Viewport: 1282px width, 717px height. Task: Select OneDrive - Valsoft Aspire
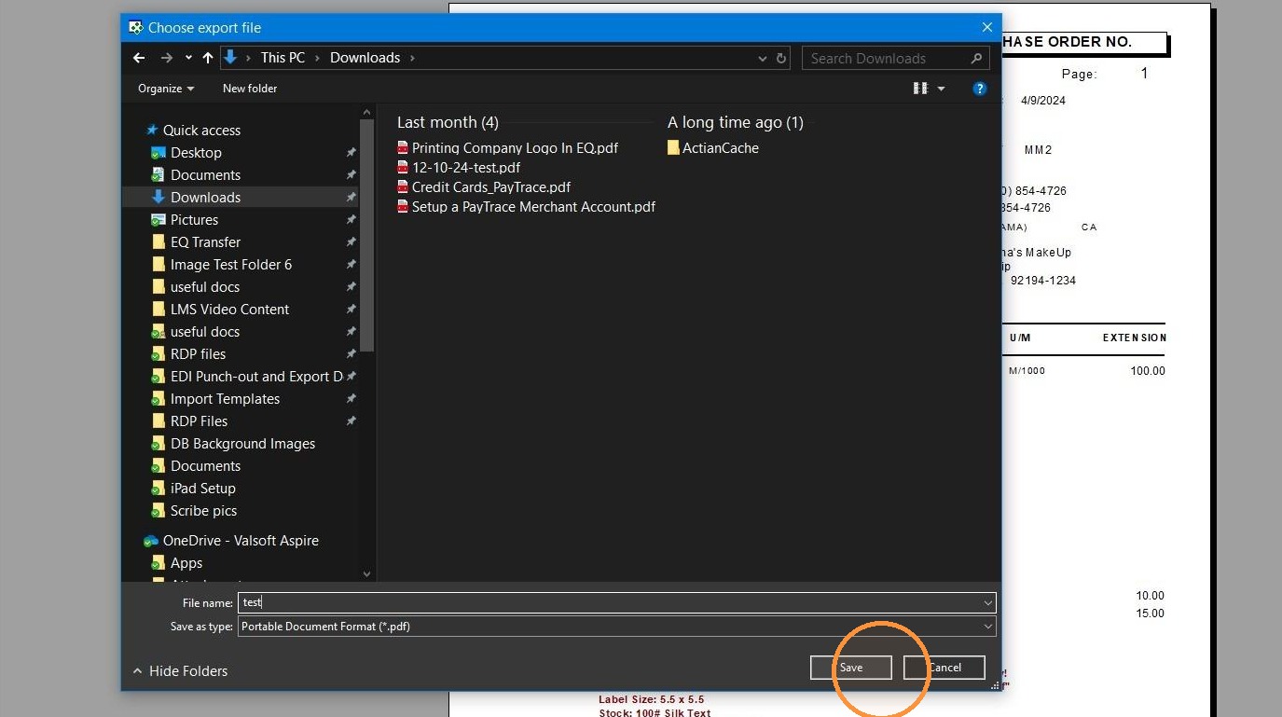tap(241, 541)
